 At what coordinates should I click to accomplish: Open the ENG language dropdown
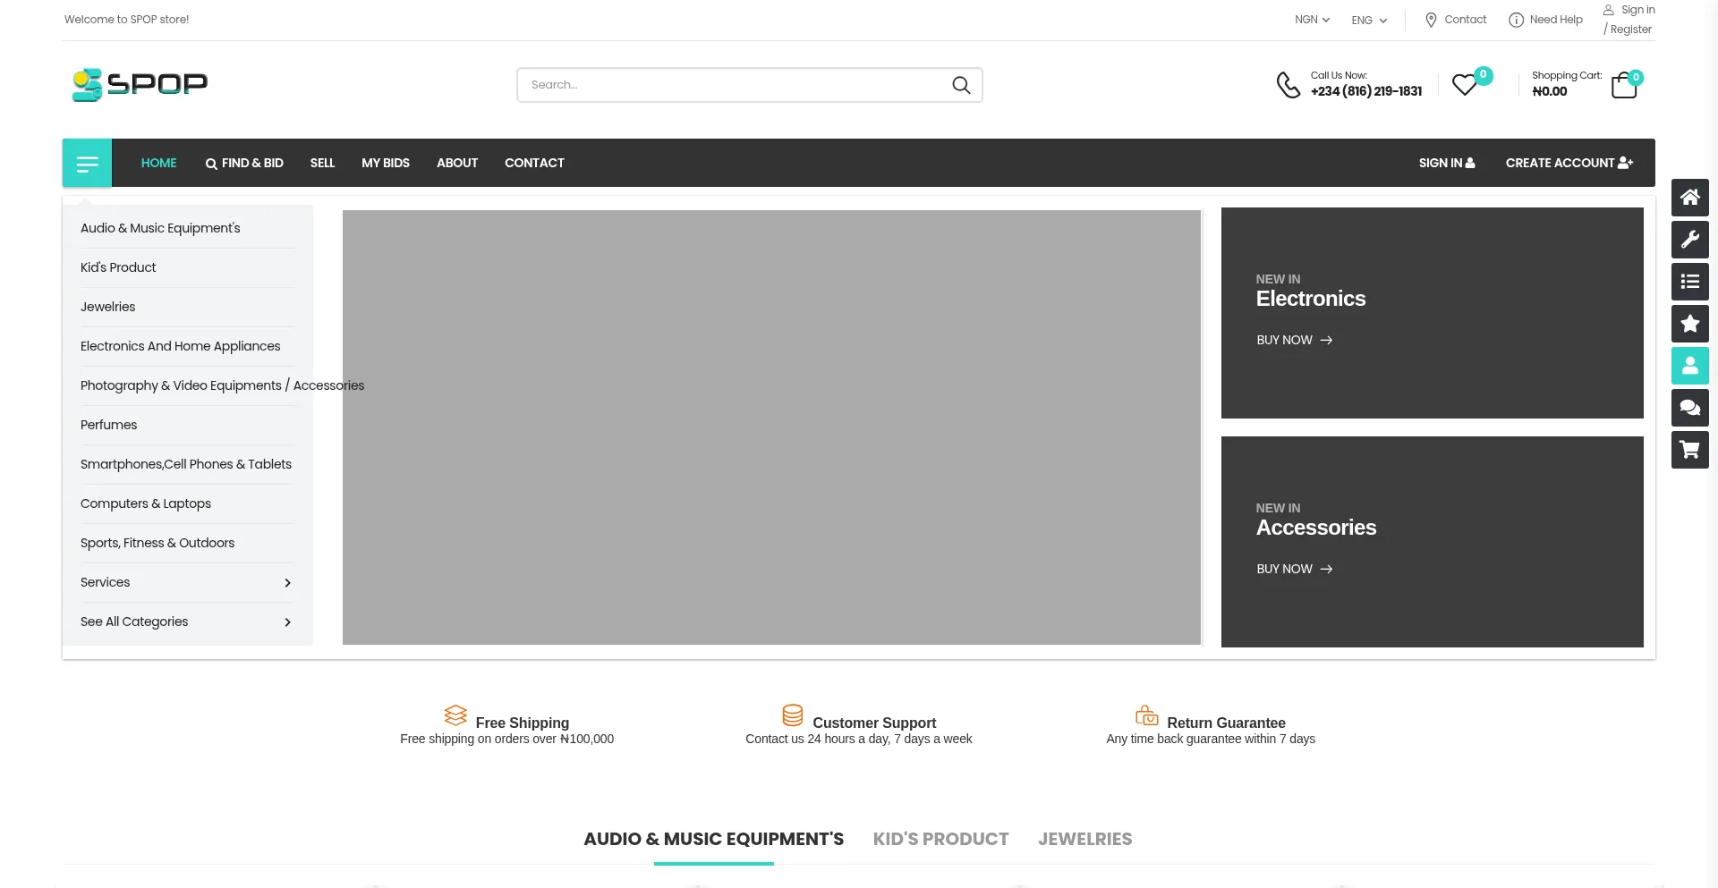[1369, 21]
